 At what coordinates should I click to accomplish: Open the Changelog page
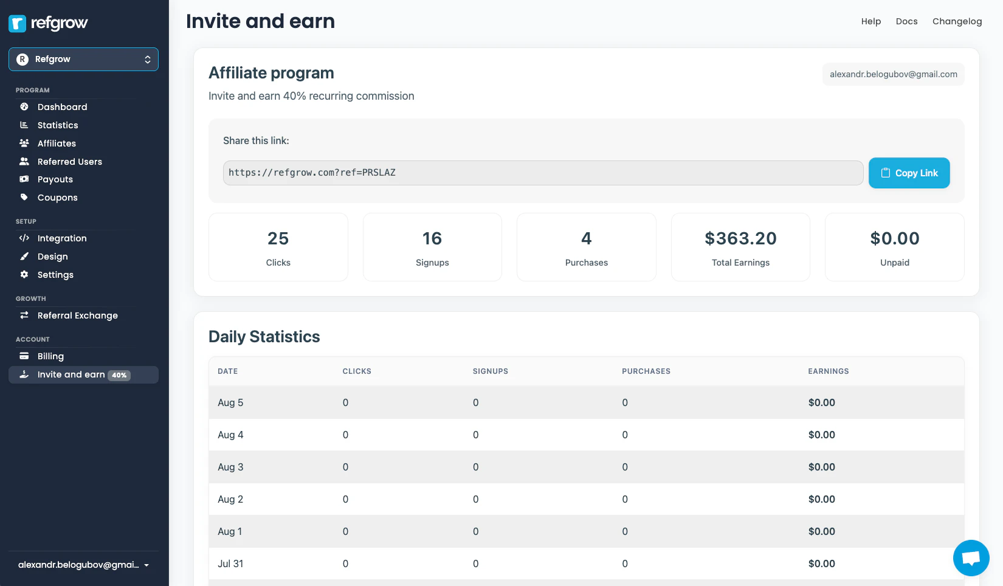tap(957, 21)
